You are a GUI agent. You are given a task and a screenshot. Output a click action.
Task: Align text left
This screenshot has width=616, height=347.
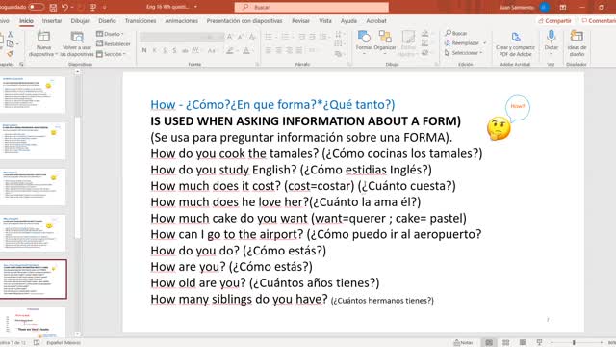pyautogui.click(x=269, y=50)
